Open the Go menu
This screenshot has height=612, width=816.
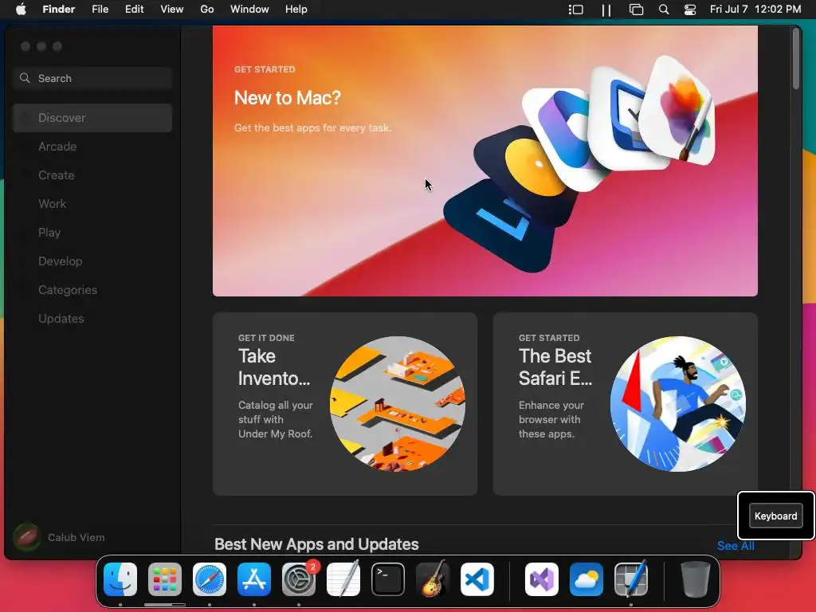(x=207, y=10)
